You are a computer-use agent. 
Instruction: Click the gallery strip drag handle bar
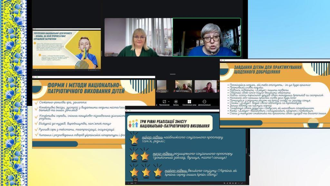tap(173, 74)
